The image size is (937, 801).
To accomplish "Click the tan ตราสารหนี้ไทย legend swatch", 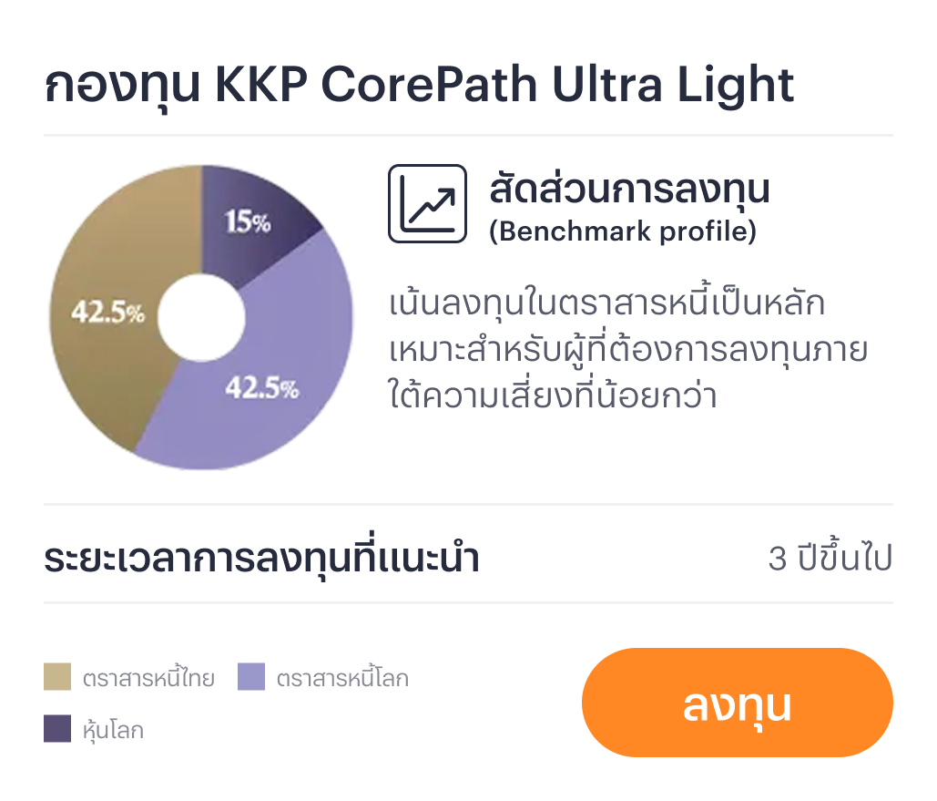I will (x=57, y=678).
